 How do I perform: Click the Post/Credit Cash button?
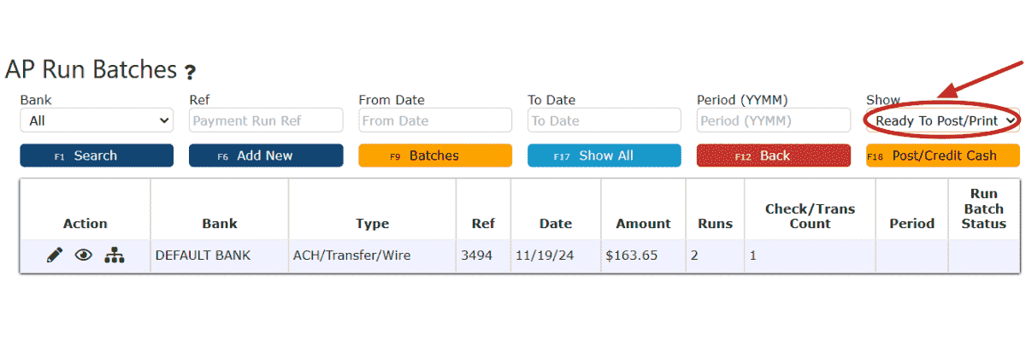[x=943, y=156]
